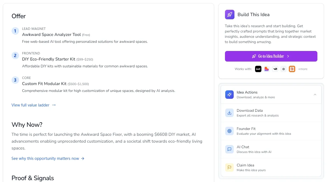Click the Comprehensive modular kit description
329x182 pixels.
[x=99, y=91]
